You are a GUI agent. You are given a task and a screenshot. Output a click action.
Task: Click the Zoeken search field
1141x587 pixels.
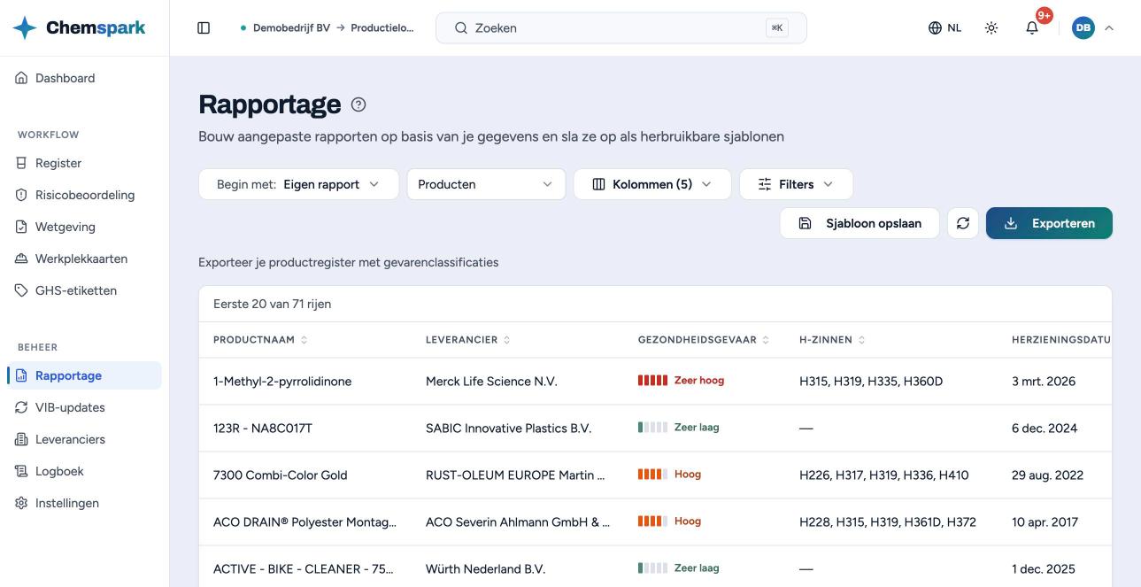(621, 28)
